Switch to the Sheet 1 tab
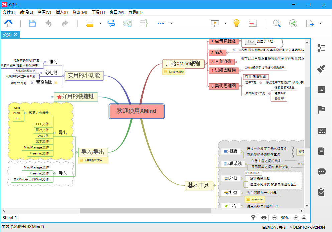Screen dimensions: 332x232 coord(9,217)
